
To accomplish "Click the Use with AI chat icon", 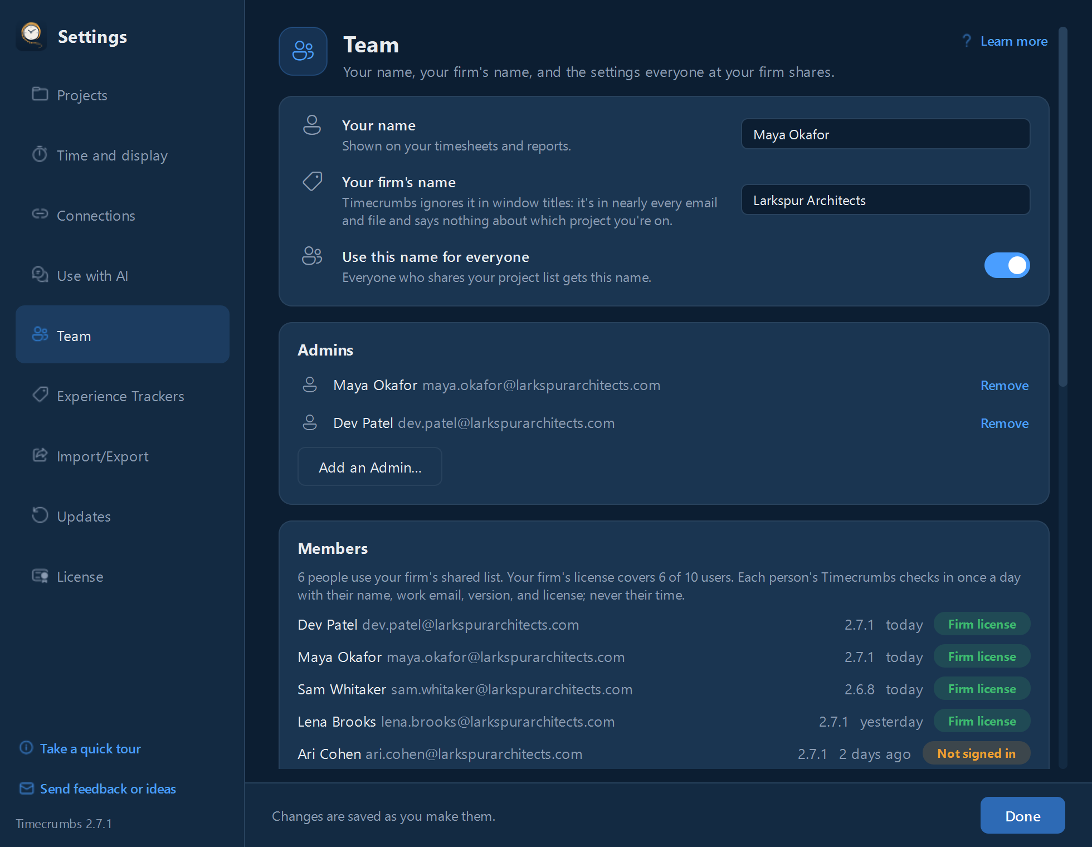I will [40, 274].
